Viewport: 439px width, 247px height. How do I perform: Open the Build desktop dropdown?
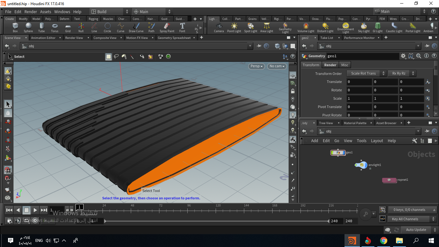[109, 12]
